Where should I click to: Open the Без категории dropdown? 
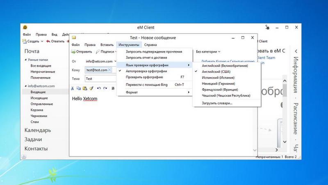[x=208, y=52]
